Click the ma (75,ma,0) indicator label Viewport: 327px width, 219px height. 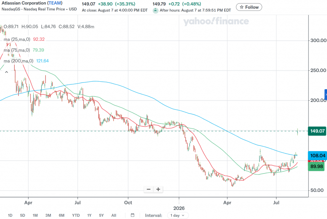point(17,50)
